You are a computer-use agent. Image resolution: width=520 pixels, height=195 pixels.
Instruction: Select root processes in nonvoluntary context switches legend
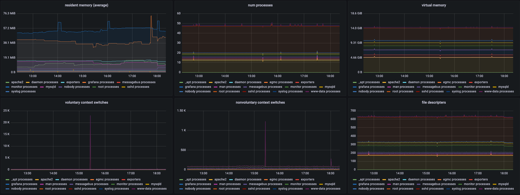click(x=229, y=189)
